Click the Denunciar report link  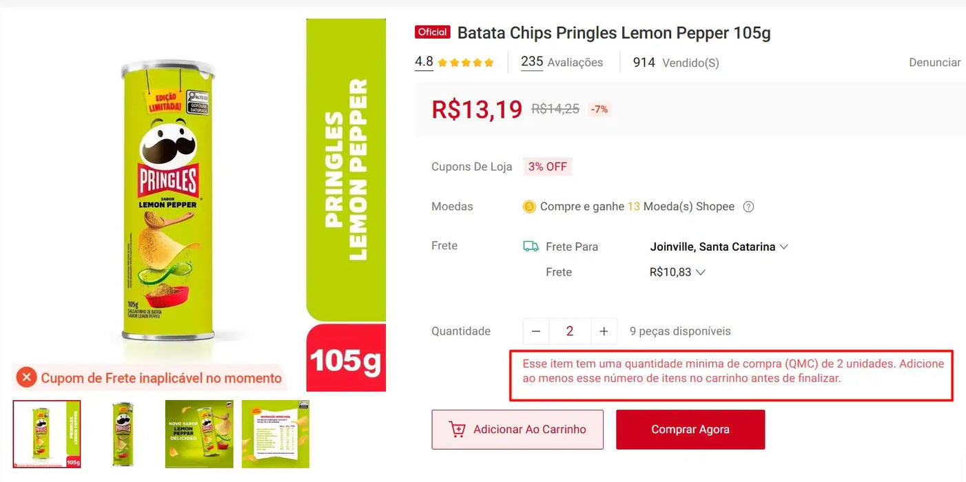(x=934, y=63)
